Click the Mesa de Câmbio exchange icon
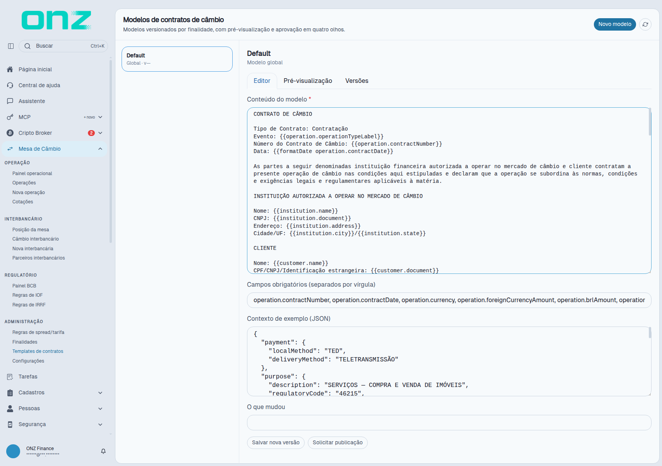The image size is (662, 466). 10,149
